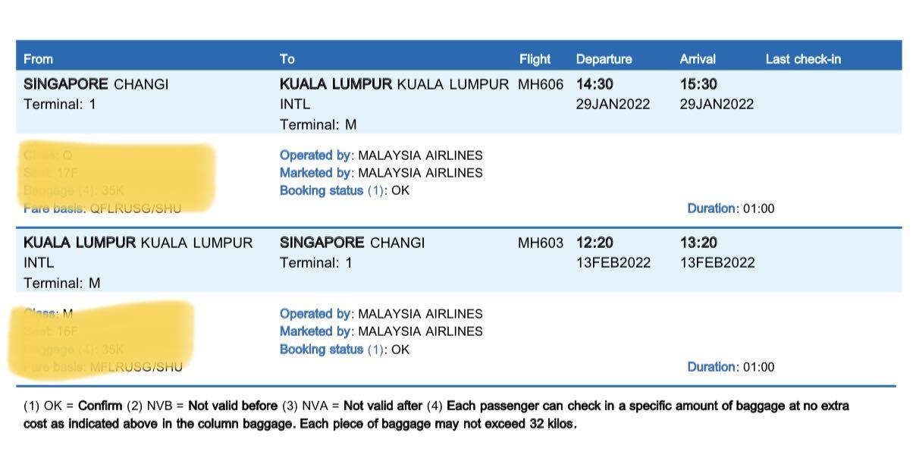The image size is (916, 458).
Task: Click the "Arrival" column header
Action: coord(698,59)
